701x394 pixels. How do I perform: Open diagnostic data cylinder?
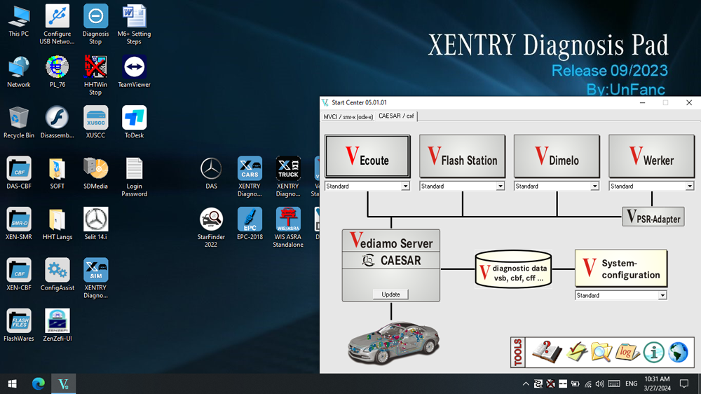tap(513, 269)
